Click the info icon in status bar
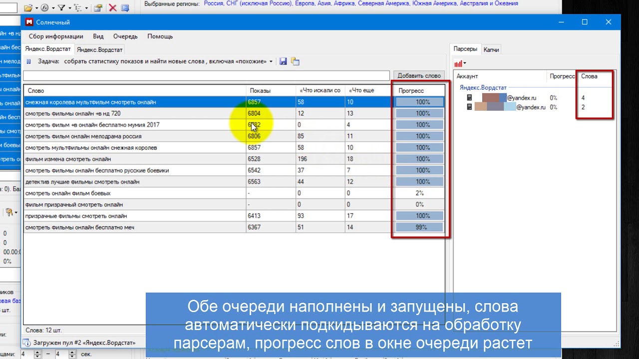Viewport: 639px width, 359px height. point(27,343)
